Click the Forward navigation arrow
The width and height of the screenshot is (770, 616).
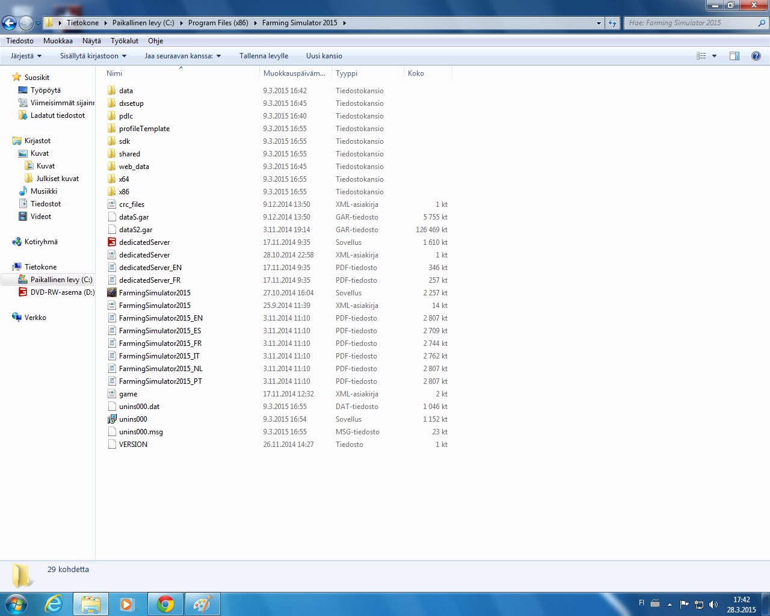(x=26, y=23)
